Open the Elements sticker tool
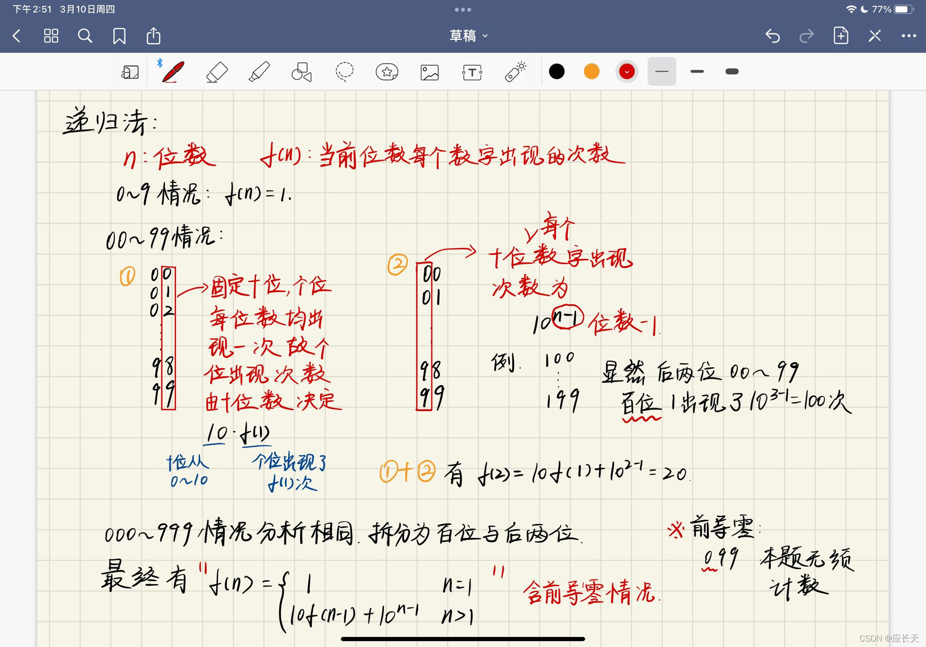This screenshot has height=647, width=926. tap(387, 71)
